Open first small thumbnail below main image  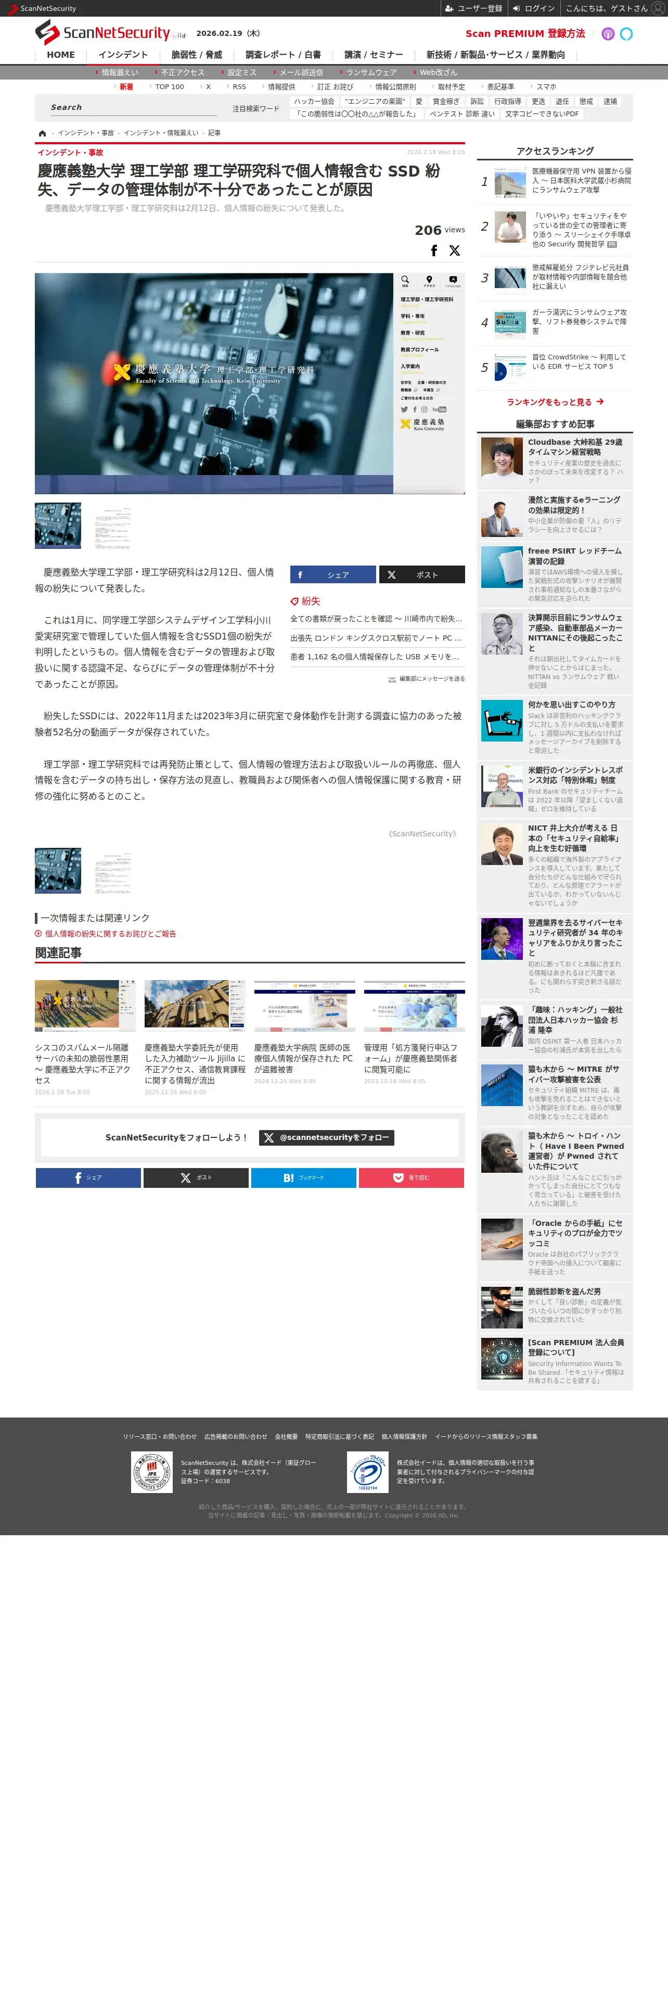click(58, 525)
